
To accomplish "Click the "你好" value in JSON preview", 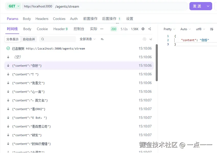I will click(x=204, y=40).
